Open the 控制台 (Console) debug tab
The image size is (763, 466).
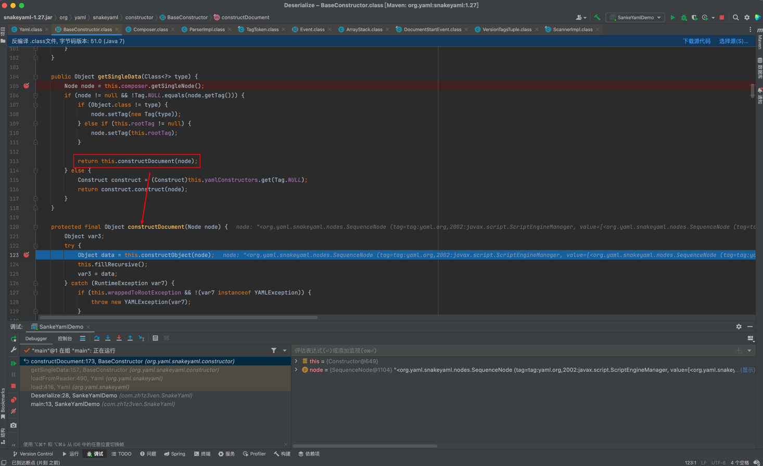65,339
